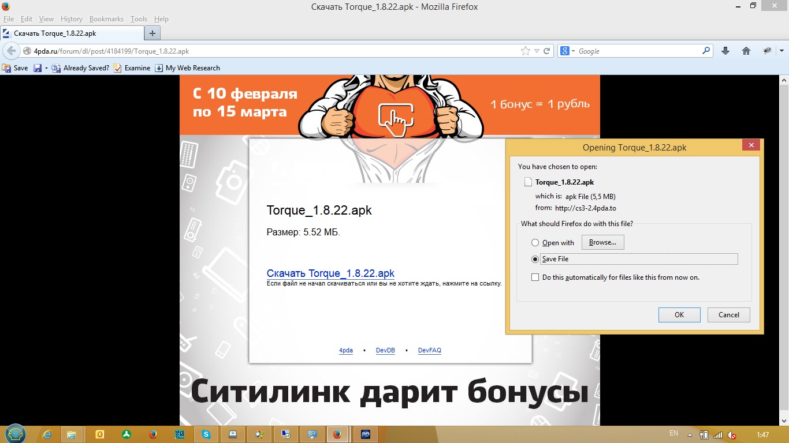The width and height of the screenshot is (789, 443).
Task: Switch to active Firefox taskbar button
Action: click(x=337, y=434)
